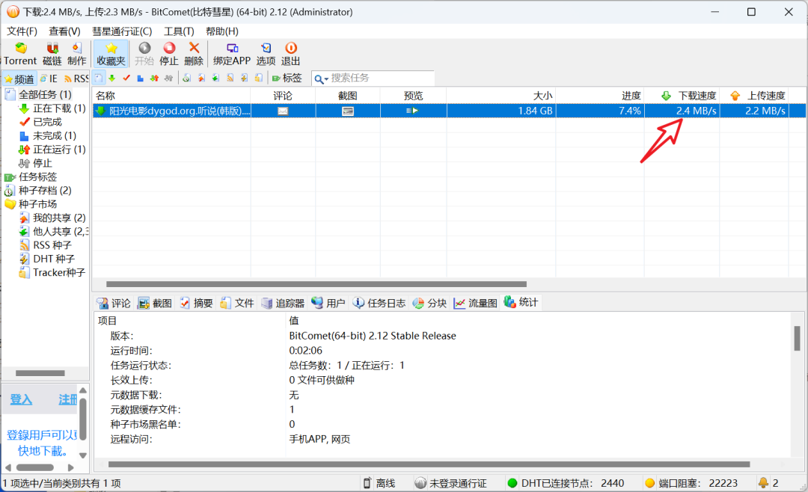This screenshot has height=492, width=808.
Task: Open the 彗星通行证(C) menu
Action: tap(122, 31)
